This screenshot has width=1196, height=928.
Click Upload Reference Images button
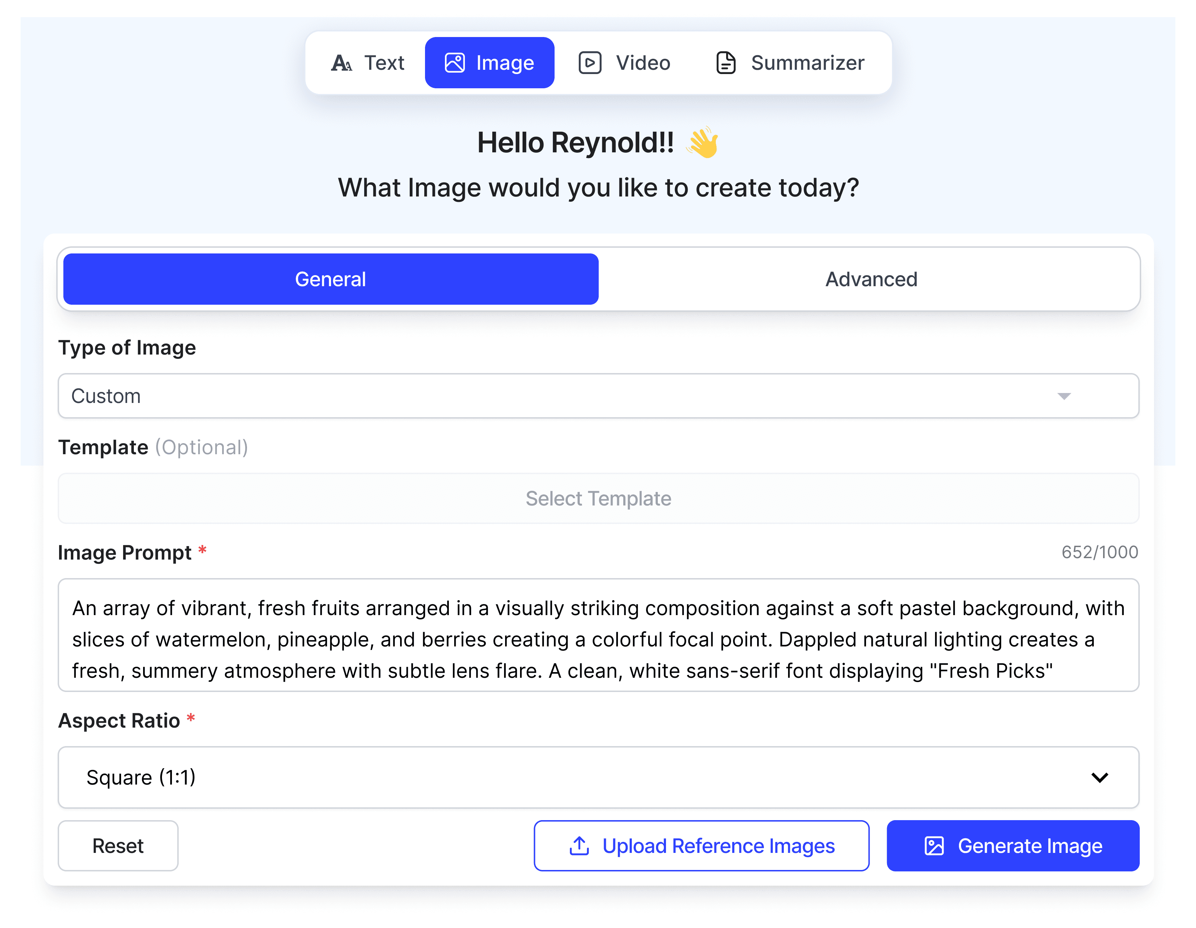(x=701, y=845)
